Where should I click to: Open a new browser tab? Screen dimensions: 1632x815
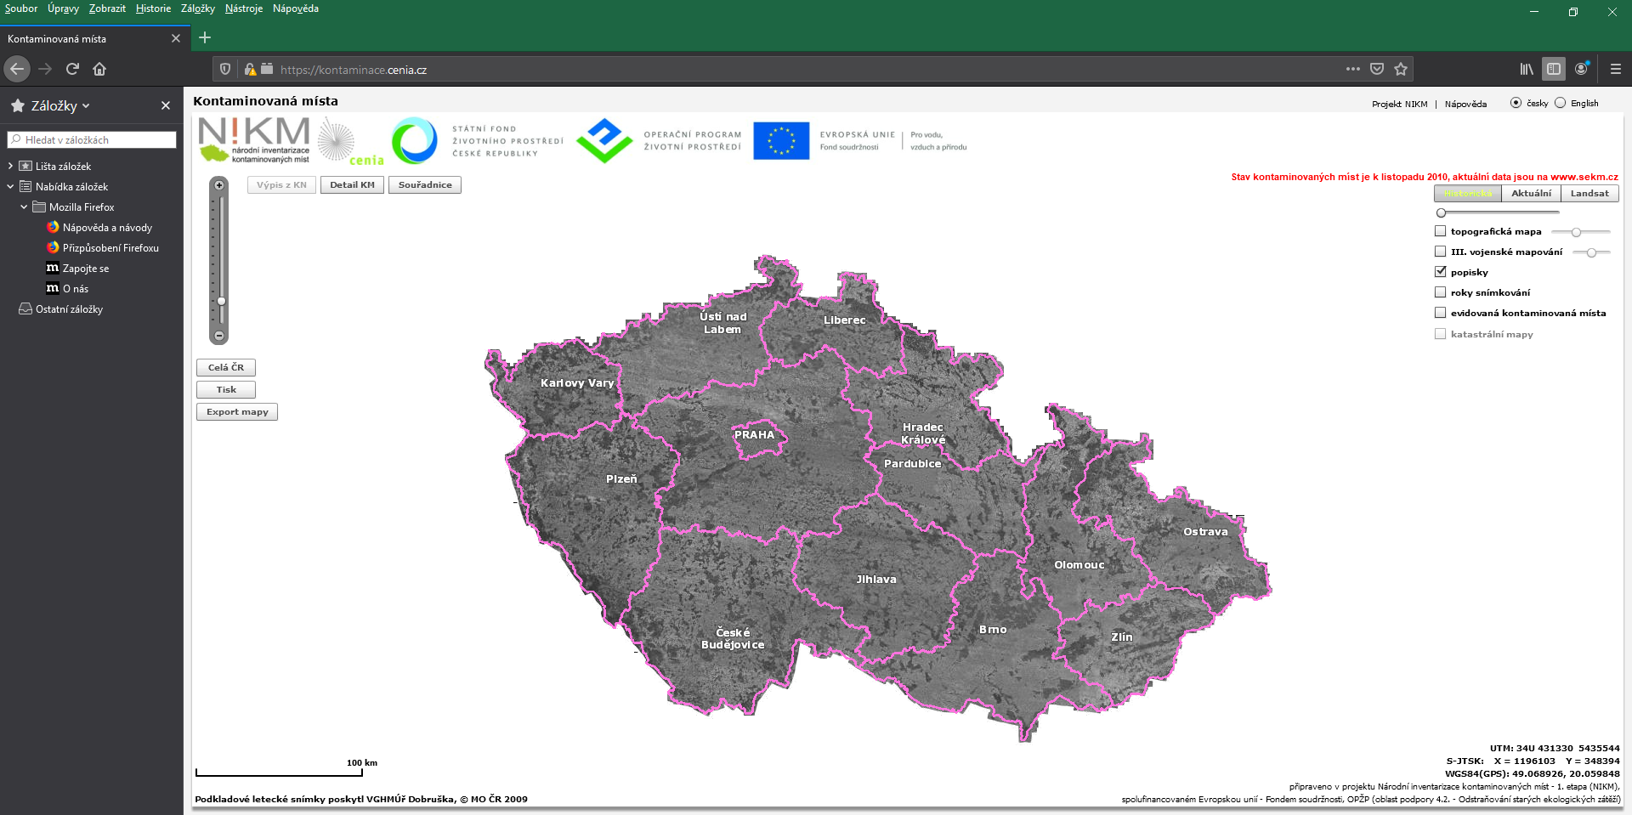[x=205, y=37]
